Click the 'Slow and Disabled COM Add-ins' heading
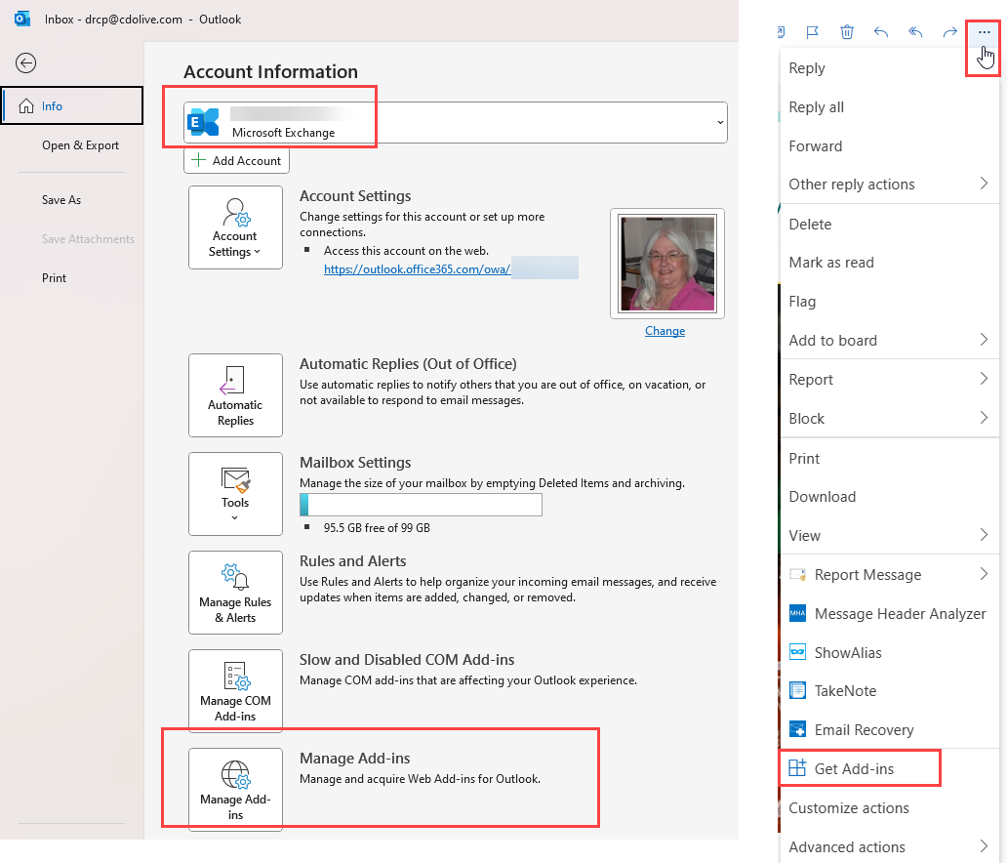Screen dimensions: 1007x863 pyautogui.click(x=407, y=659)
